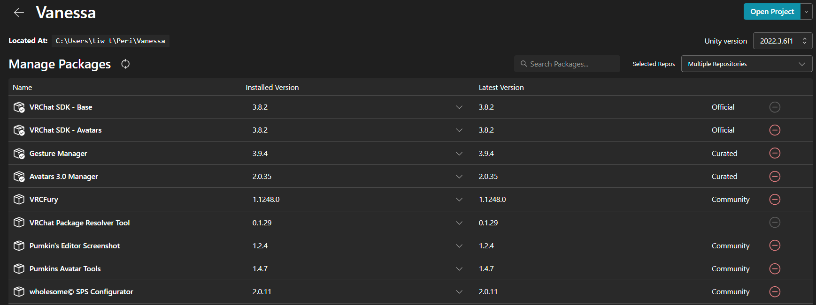816x305 pixels.
Task: Click the Selected Repos label
Action: click(654, 64)
